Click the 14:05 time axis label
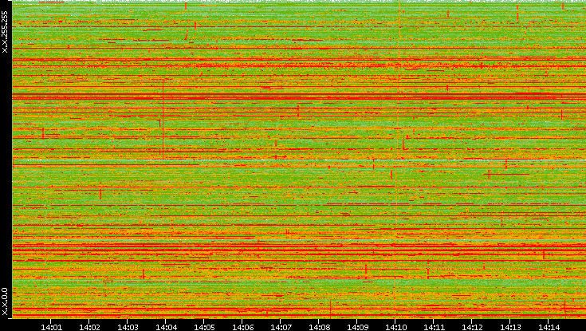Image resolution: width=586 pixels, height=331 pixels. 204,327
